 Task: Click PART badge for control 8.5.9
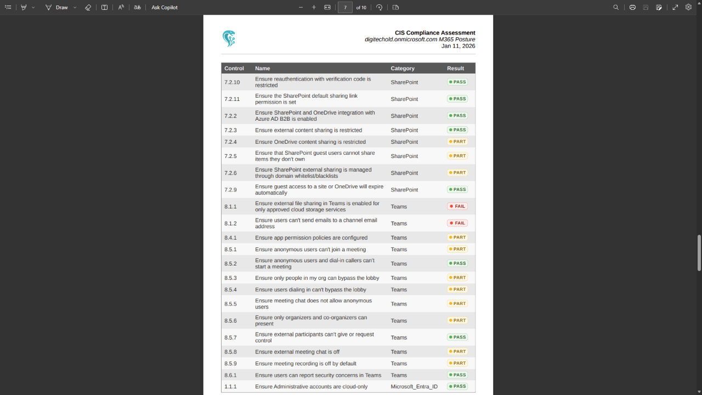click(x=457, y=363)
